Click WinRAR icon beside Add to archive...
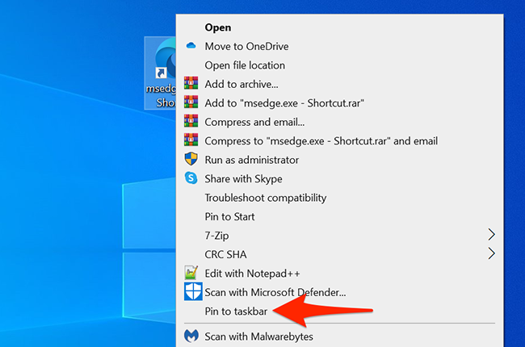Viewport: 525px width, 347px height. coord(191,83)
